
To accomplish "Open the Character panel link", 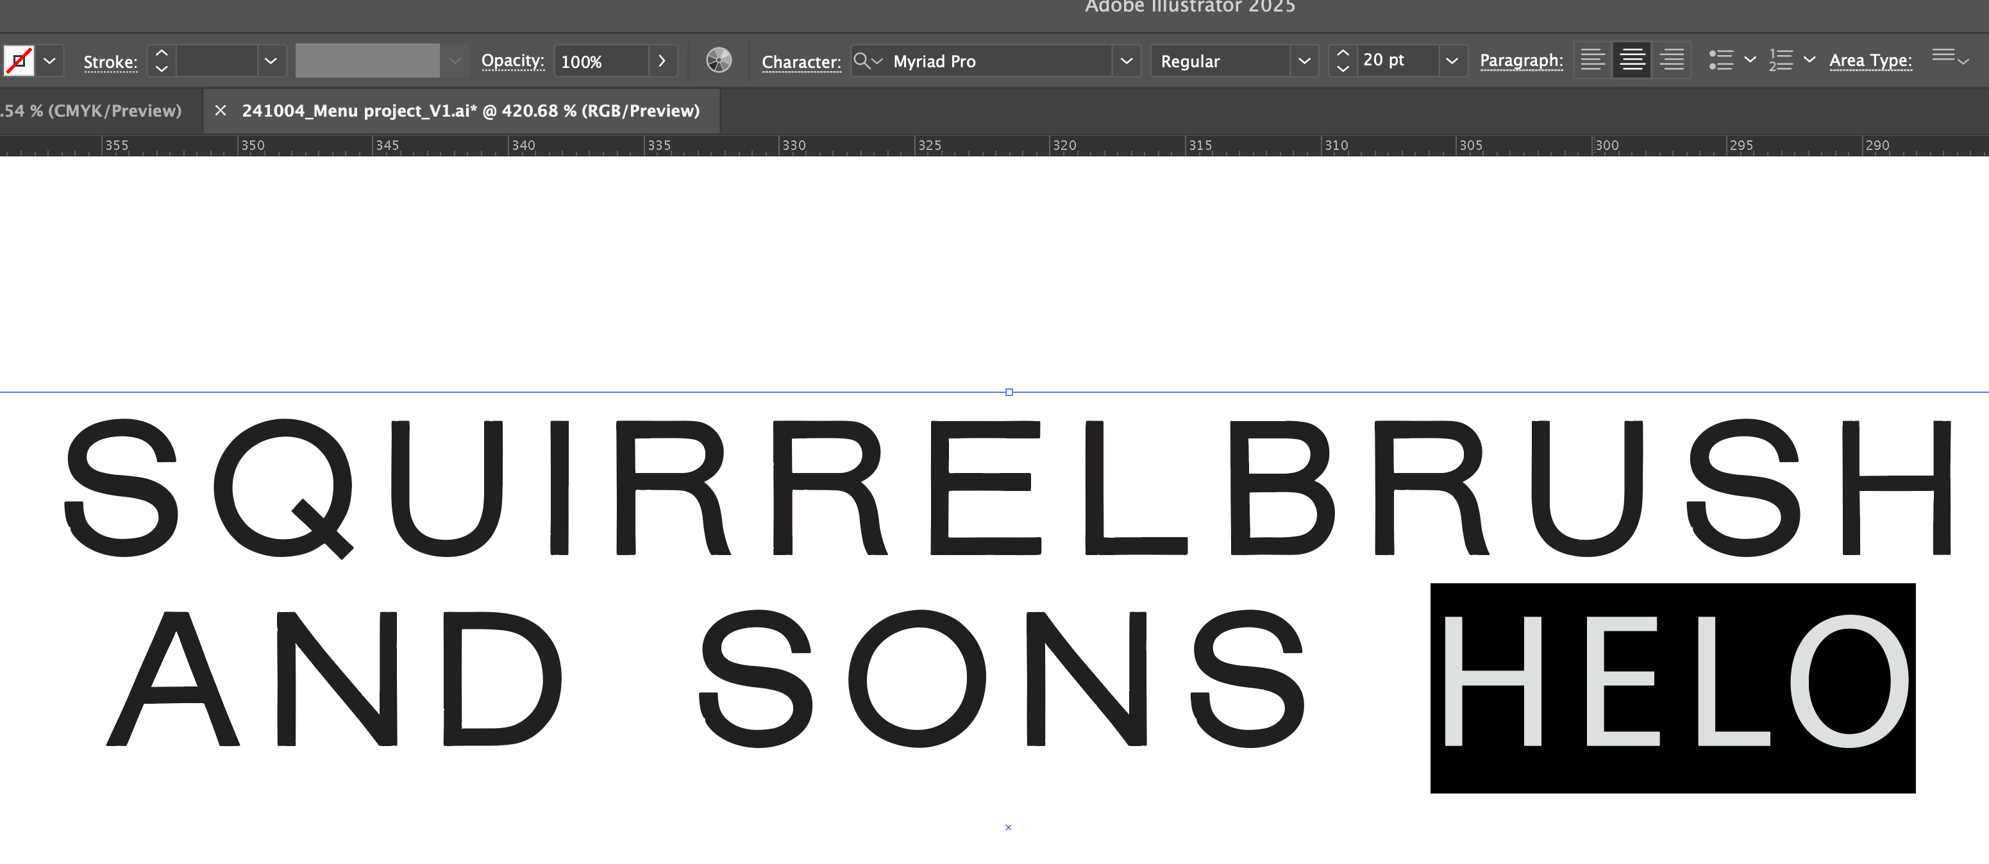I will pyautogui.click(x=801, y=62).
